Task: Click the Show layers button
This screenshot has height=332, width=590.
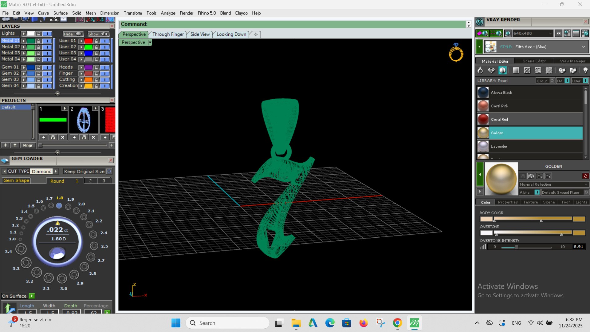Action: 98,34
